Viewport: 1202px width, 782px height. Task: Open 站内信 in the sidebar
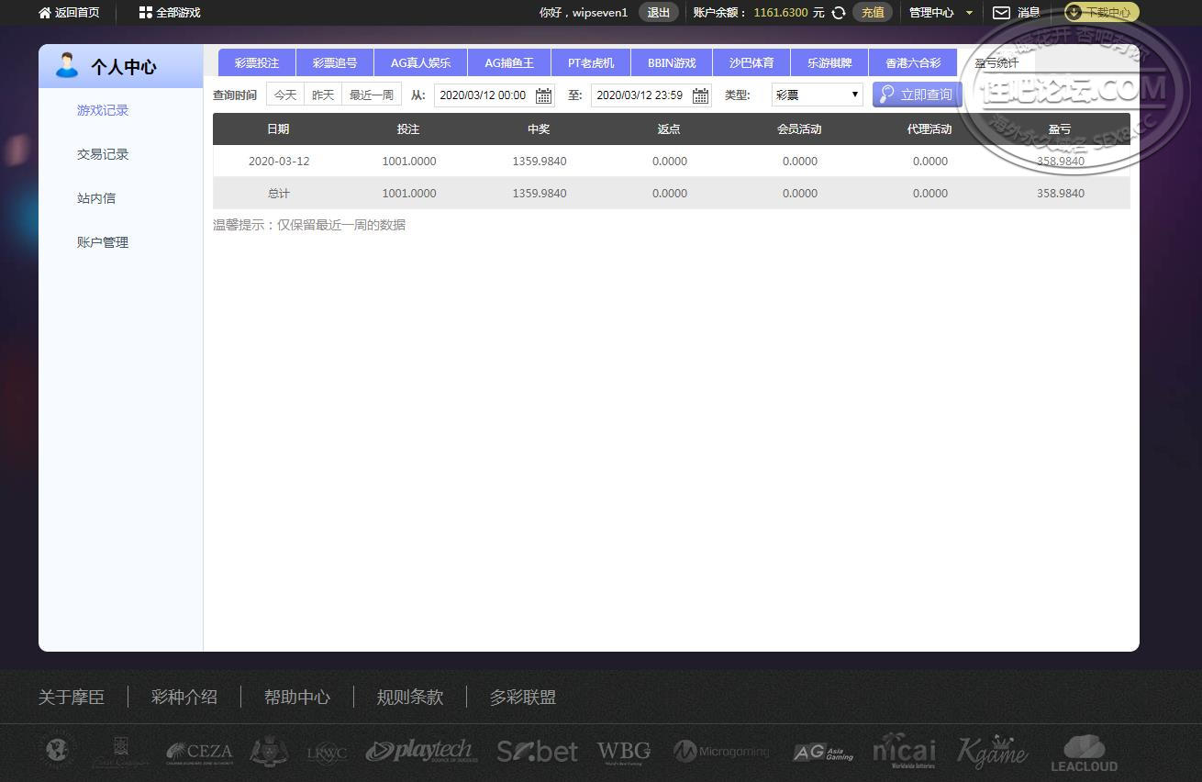[x=96, y=198]
